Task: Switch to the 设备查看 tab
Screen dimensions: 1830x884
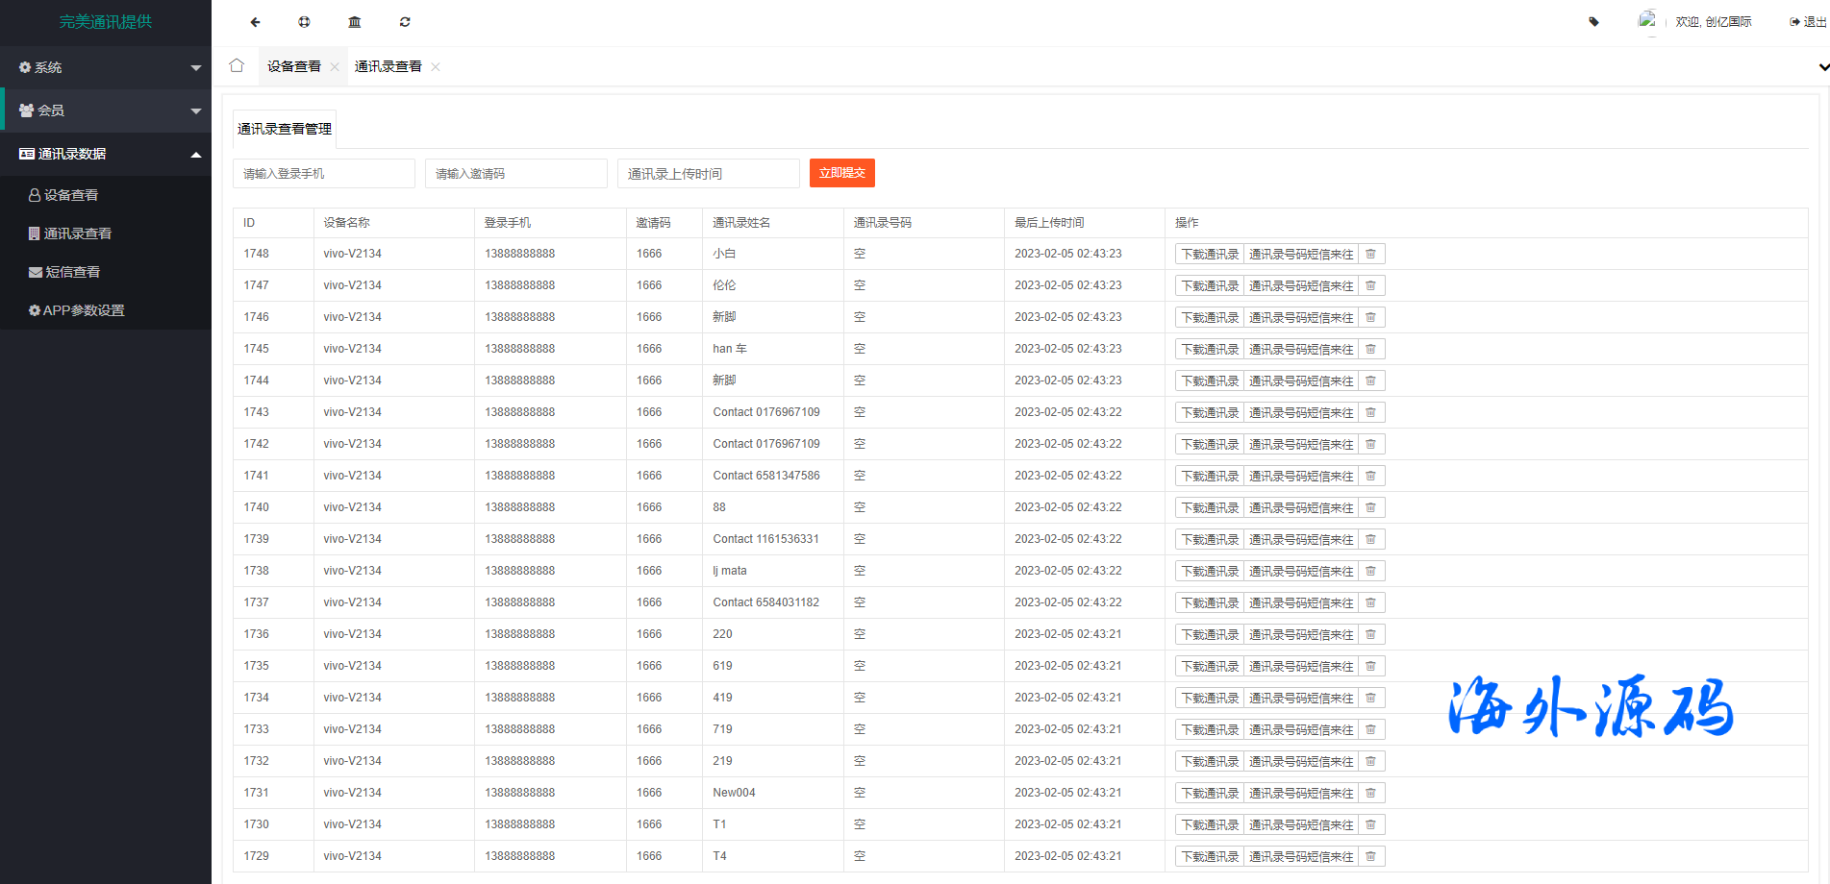Action: 293,67
